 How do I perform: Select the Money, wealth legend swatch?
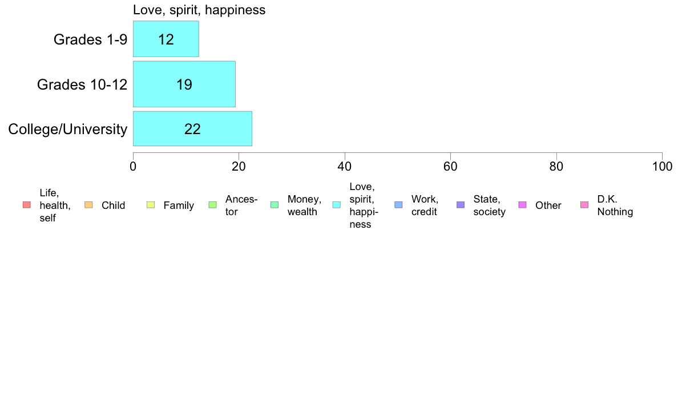tap(275, 205)
